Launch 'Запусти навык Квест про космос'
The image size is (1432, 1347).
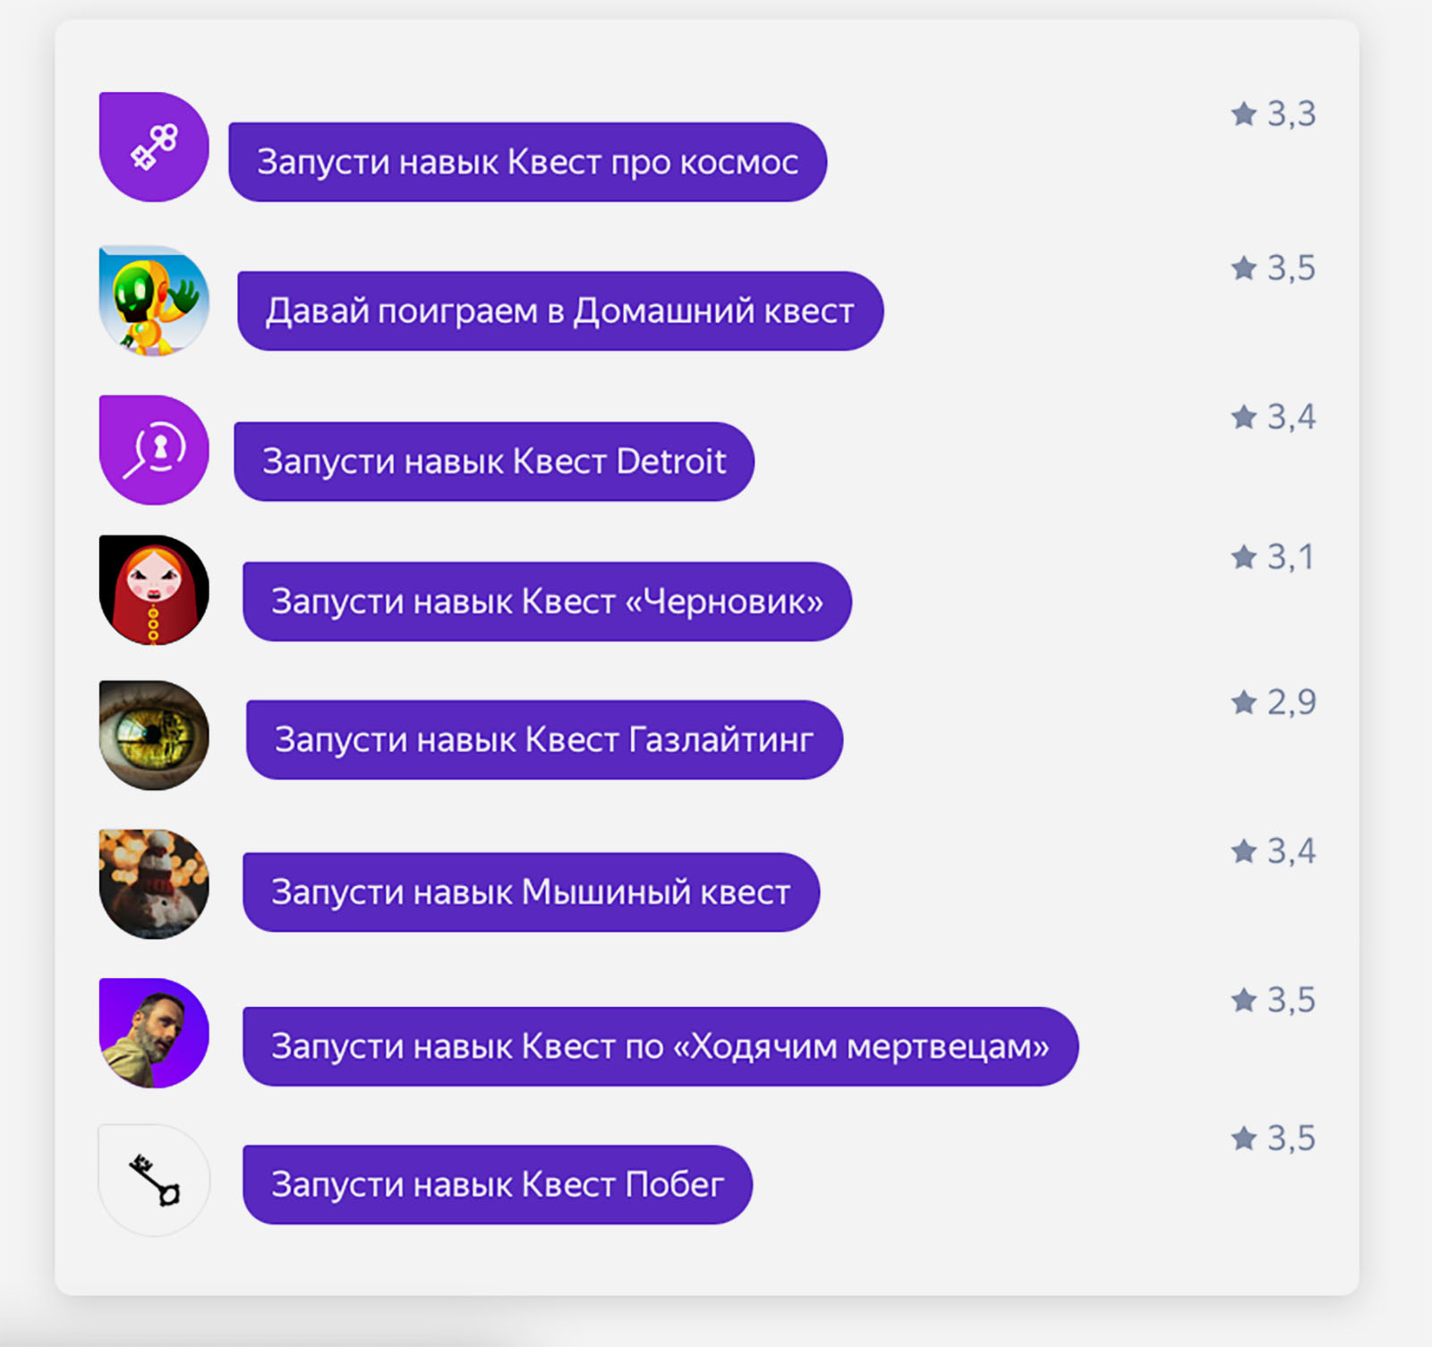[527, 162]
